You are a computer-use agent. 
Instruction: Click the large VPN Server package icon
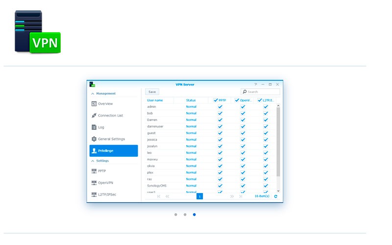38,32
